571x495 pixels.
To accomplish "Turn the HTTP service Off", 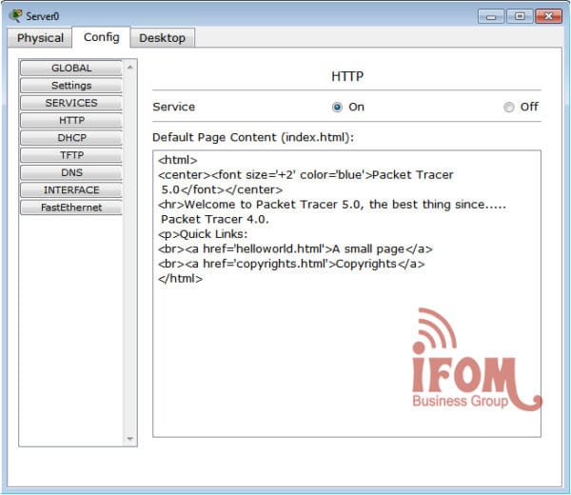I will coord(508,108).
